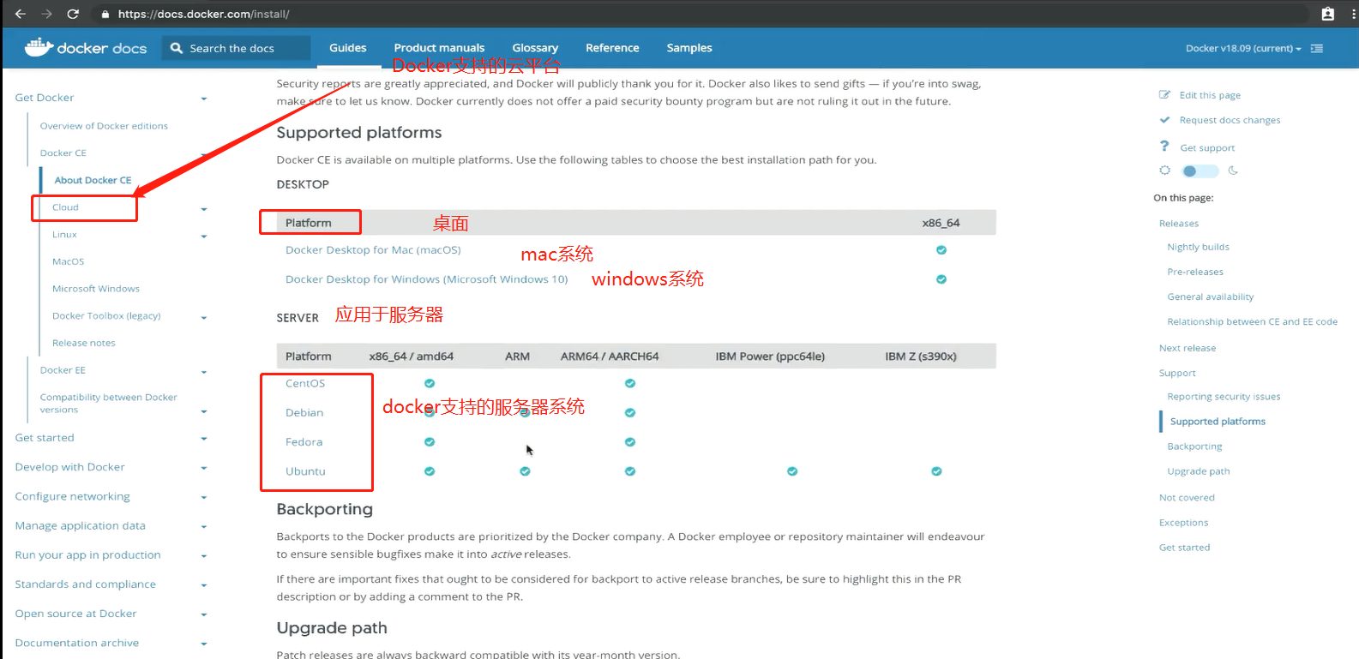Expand Docker Toolbox (legacy) arrow
The height and width of the screenshot is (659, 1359).
point(204,318)
